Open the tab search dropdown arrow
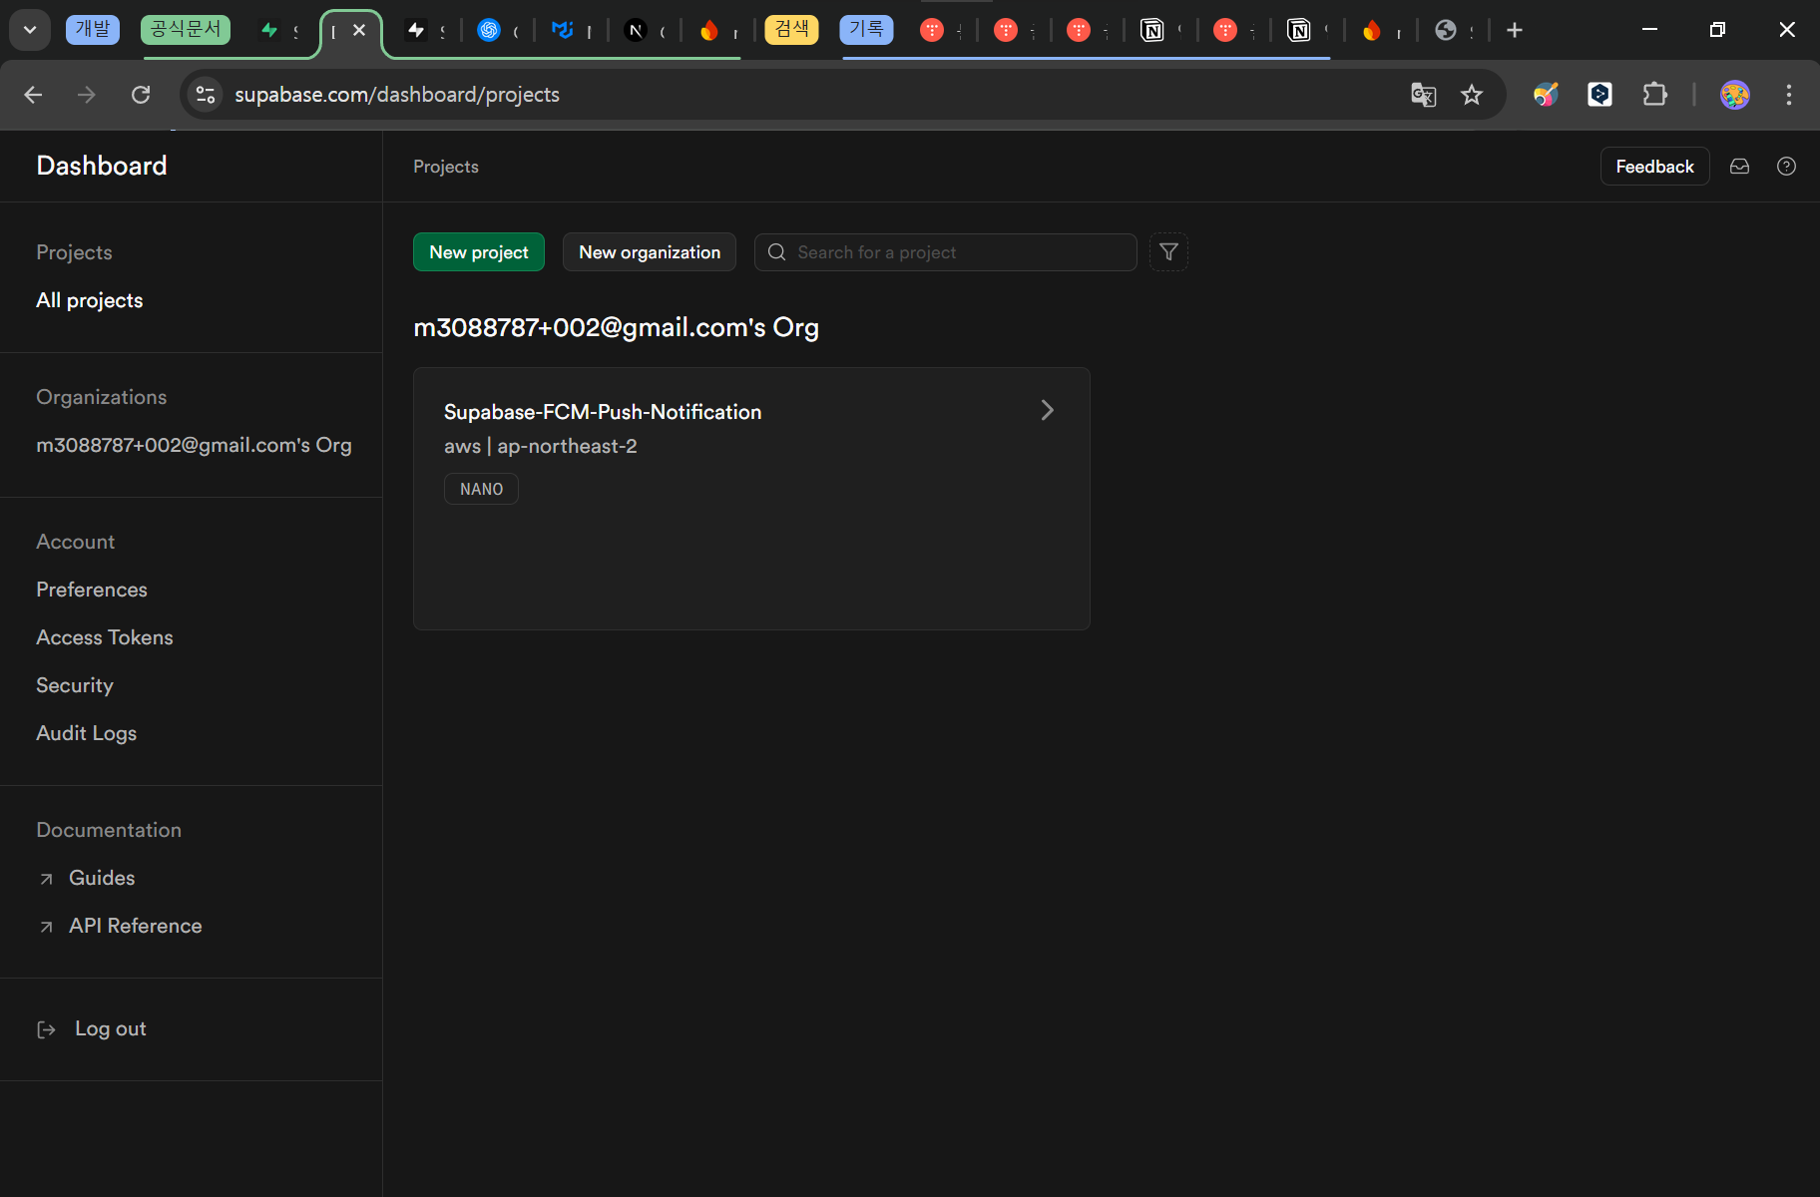The image size is (1820, 1197). [x=30, y=30]
